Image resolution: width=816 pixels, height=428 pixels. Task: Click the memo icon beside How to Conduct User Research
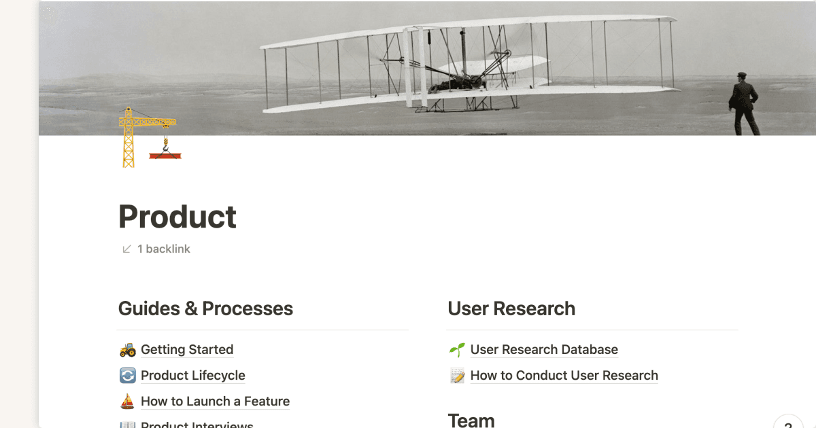[457, 375]
